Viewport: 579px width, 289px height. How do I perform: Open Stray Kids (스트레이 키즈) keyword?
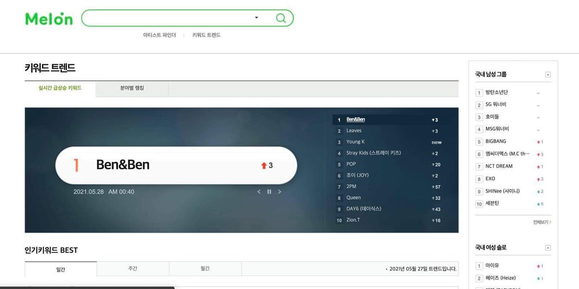pyautogui.click(x=373, y=153)
